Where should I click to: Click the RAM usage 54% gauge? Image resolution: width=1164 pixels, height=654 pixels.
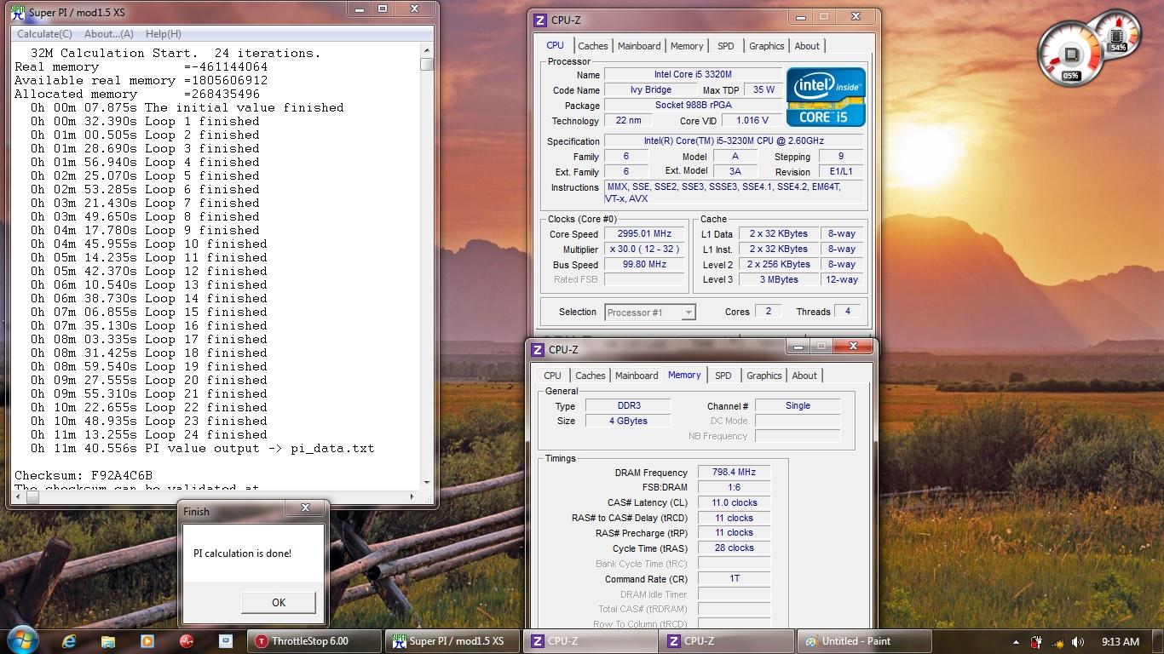tap(1118, 36)
